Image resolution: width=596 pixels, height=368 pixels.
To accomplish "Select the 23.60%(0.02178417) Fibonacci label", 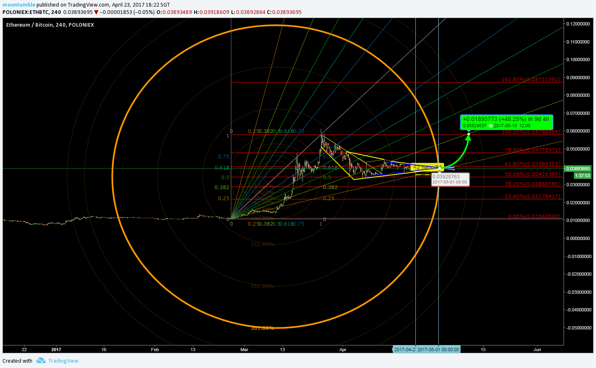I will pyautogui.click(x=532, y=197).
